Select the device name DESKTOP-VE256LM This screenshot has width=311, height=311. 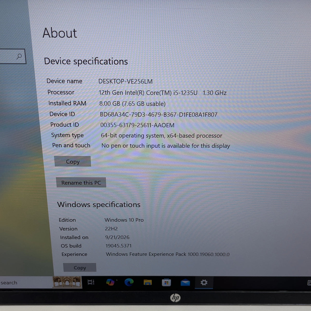click(x=125, y=81)
